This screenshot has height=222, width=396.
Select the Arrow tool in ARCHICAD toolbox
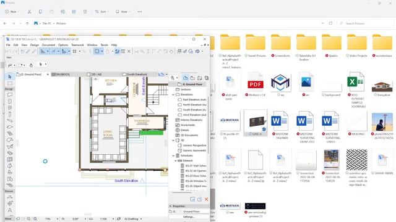[10, 76]
